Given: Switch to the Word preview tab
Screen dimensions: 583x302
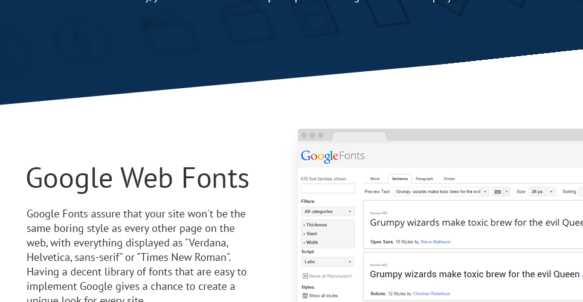Looking at the screenshot, I should click(x=375, y=179).
